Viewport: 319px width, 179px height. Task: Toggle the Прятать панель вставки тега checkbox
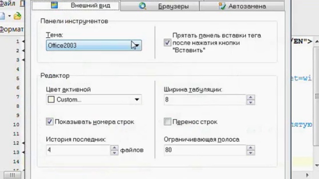167,43
